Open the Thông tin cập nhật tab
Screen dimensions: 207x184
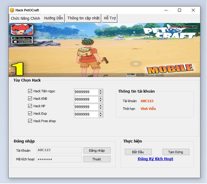pyautogui.click(x=83, y=18)
